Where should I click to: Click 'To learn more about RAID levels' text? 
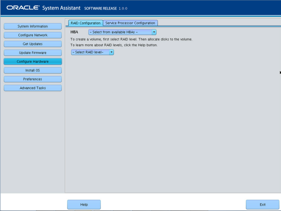(114, 45)
